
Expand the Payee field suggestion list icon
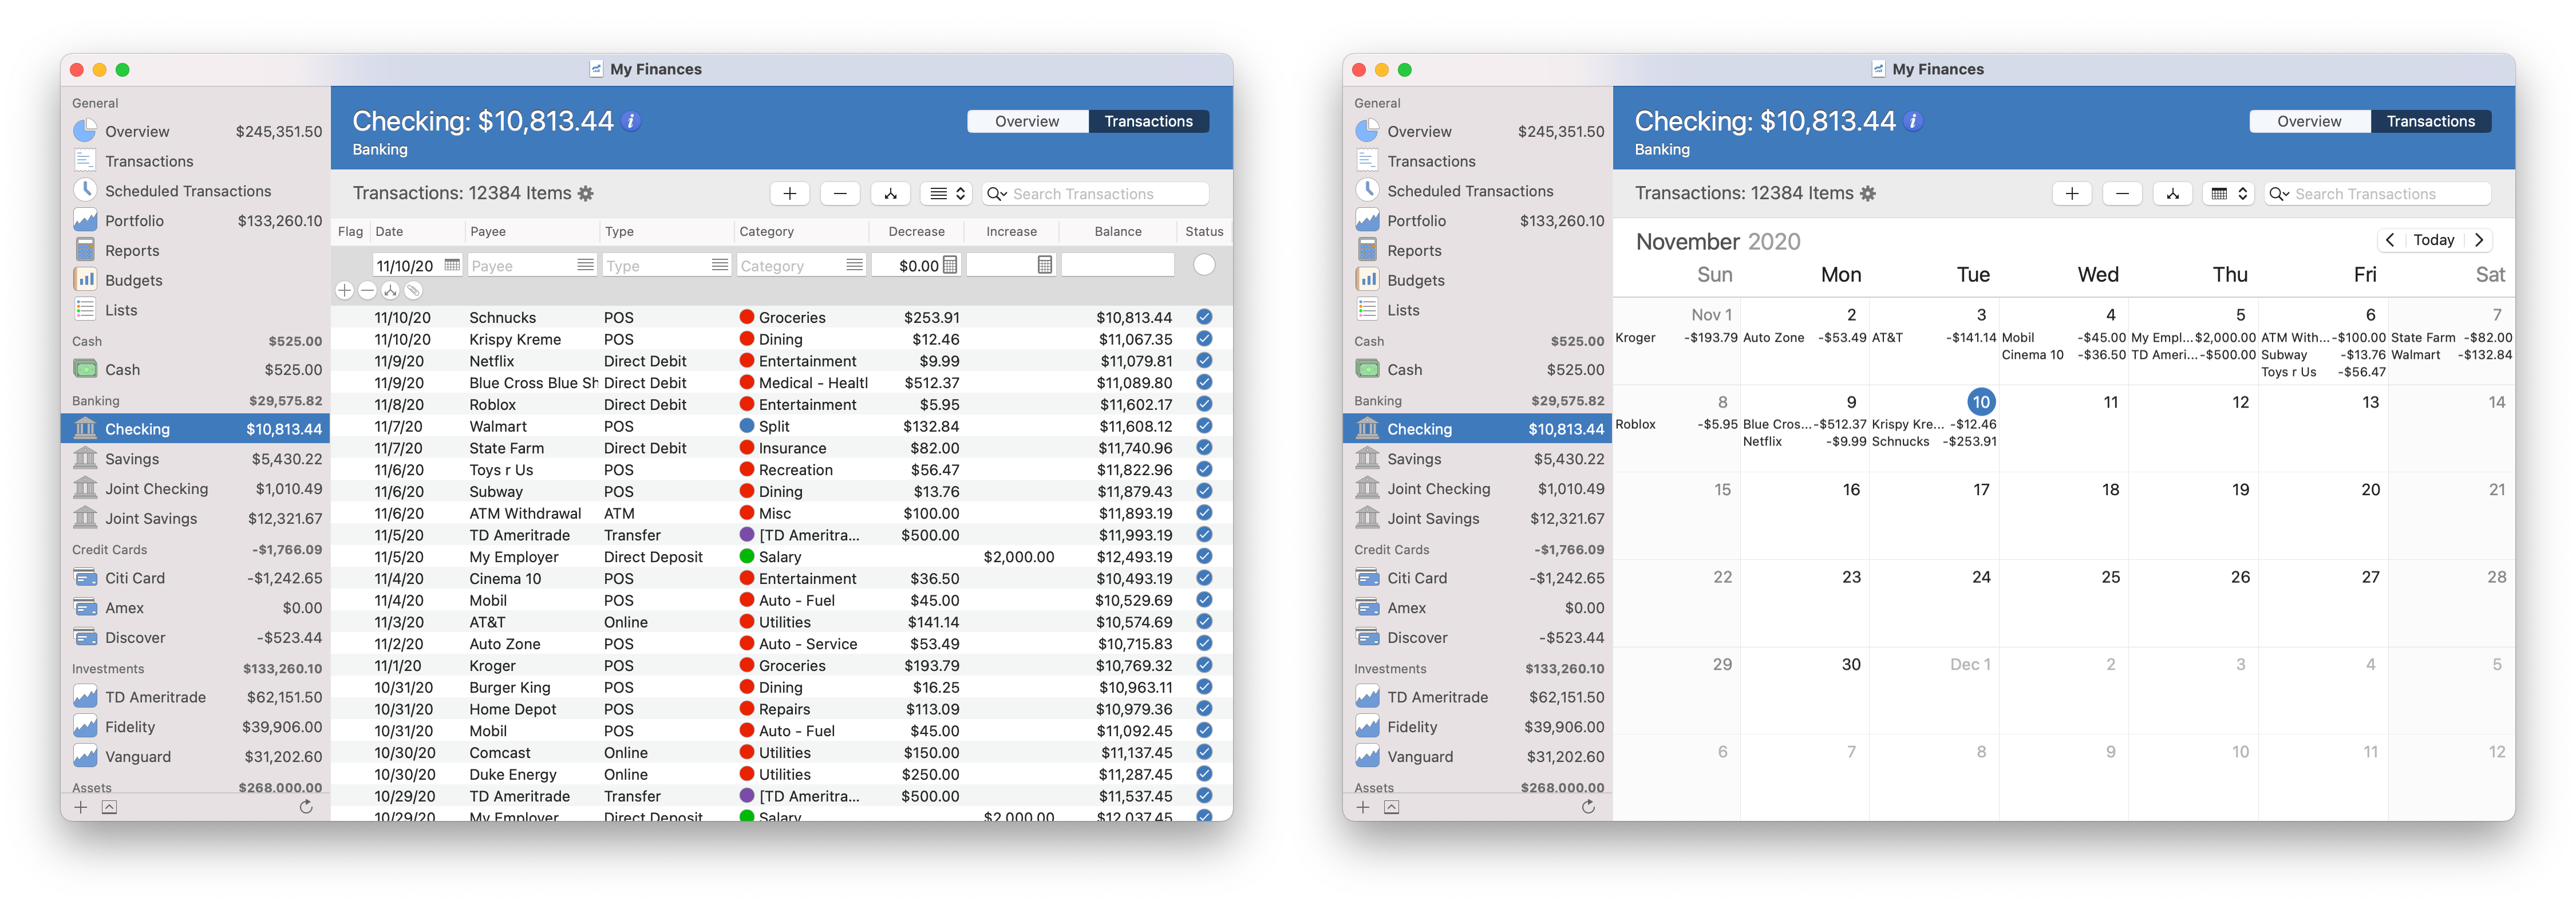point(585,265)
